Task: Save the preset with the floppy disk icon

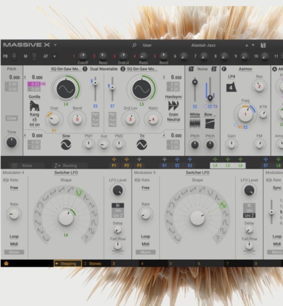Action: tap(263, 45)
